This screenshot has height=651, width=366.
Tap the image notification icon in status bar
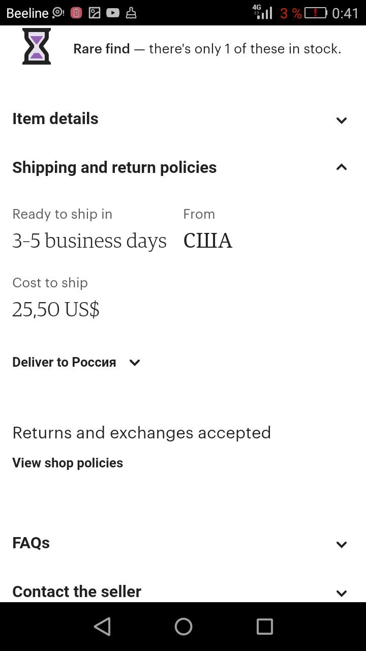coord(95,13)
